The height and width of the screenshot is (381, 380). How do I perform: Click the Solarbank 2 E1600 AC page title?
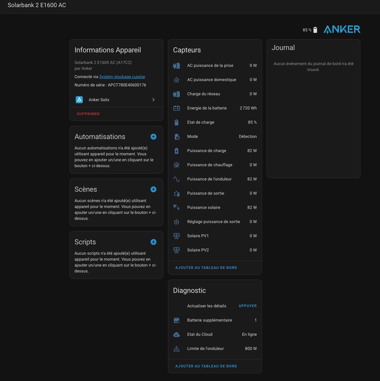pos(37,5)
